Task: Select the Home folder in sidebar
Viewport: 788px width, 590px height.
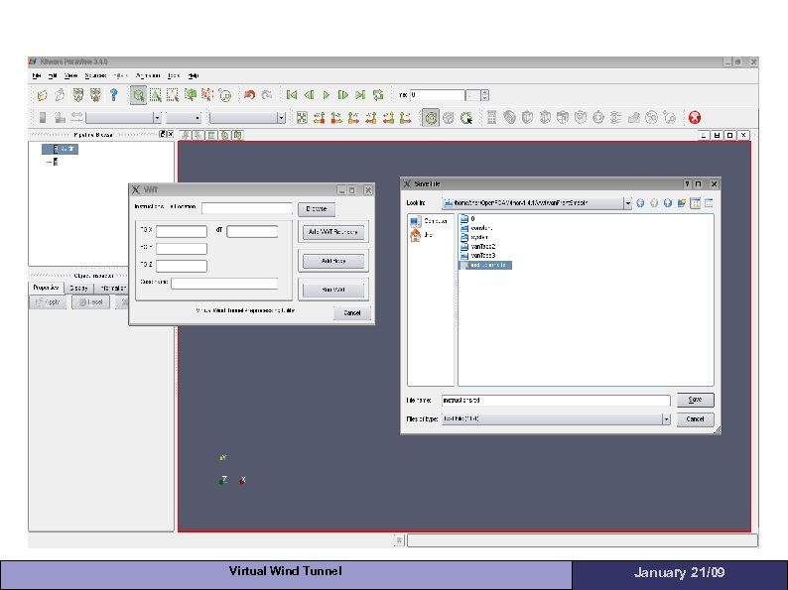Action: (x=422, y=235)
